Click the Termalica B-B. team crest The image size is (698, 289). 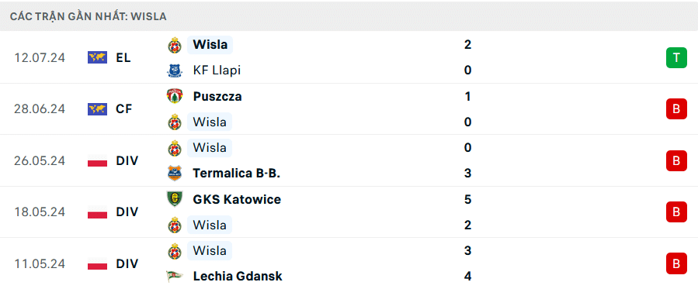pos(175,173)
